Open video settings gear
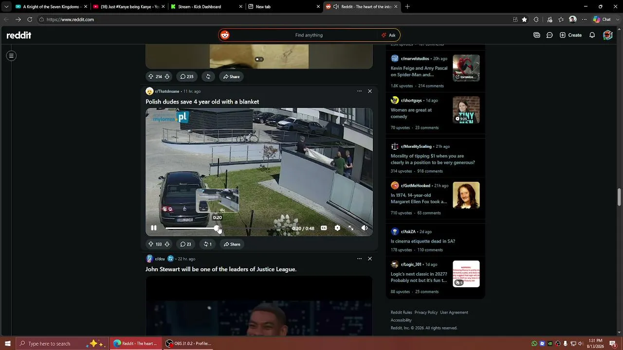This screenshot has width=623, height=350. (x=337, y=228)
